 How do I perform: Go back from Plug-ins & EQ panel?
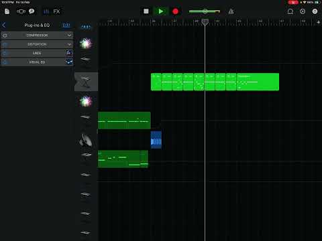(x=4, y=25)
